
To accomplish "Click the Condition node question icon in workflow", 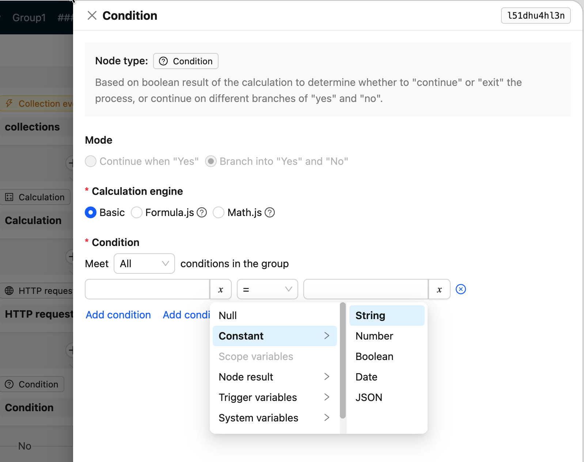I will pos(9,384).
